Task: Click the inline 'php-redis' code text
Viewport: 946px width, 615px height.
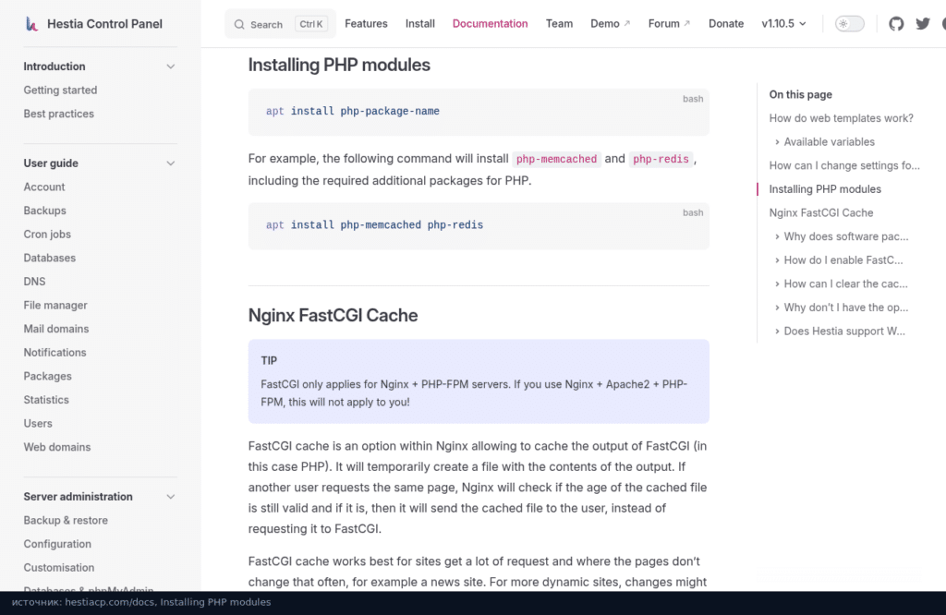Action: pyautogui.click(x=661, y=159)
